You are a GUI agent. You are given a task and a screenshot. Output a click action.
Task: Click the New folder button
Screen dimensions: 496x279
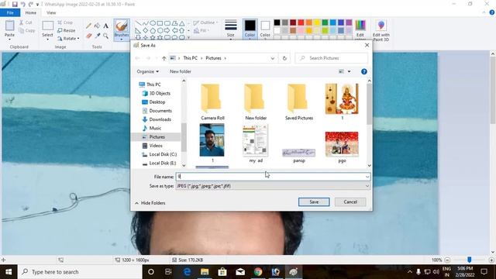[181, 71]
